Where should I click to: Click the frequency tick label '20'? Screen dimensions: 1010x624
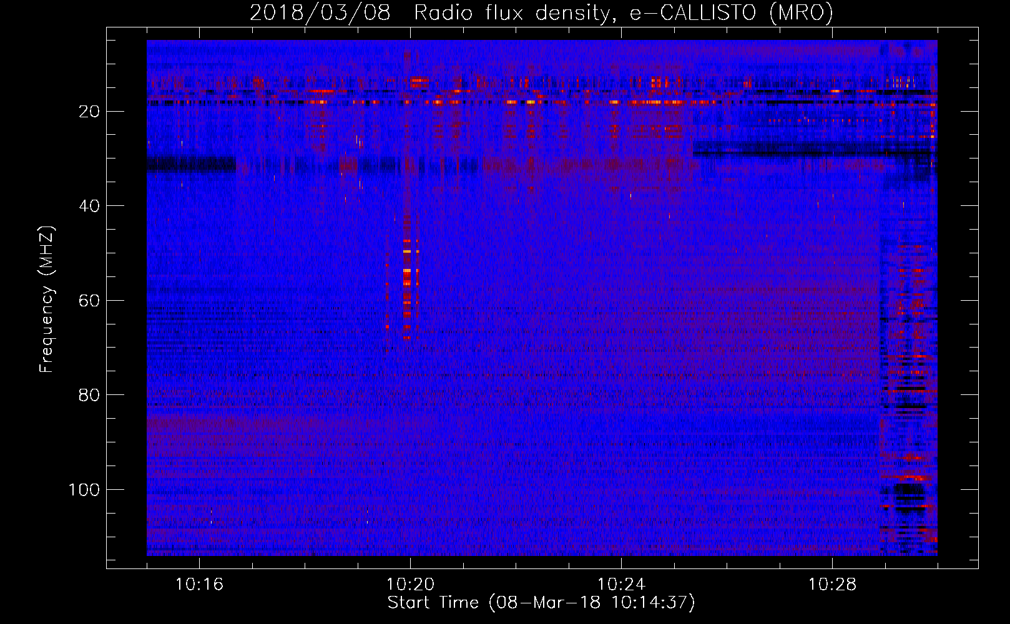point(89,112)
